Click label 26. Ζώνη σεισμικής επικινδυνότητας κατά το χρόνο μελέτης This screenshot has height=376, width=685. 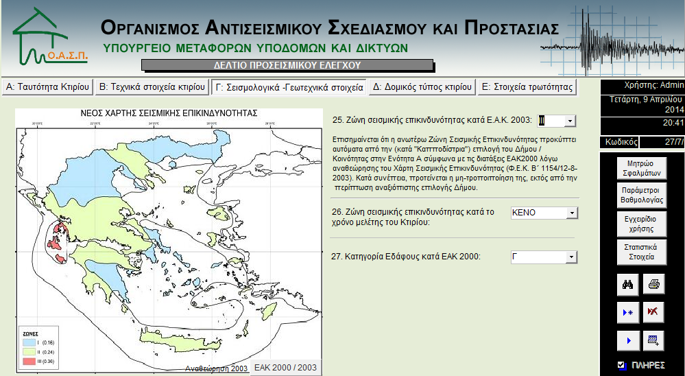tap(413, 217)
